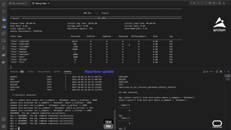
Task: Open the Search view in activity bar
Action: (x=4, y=11)
